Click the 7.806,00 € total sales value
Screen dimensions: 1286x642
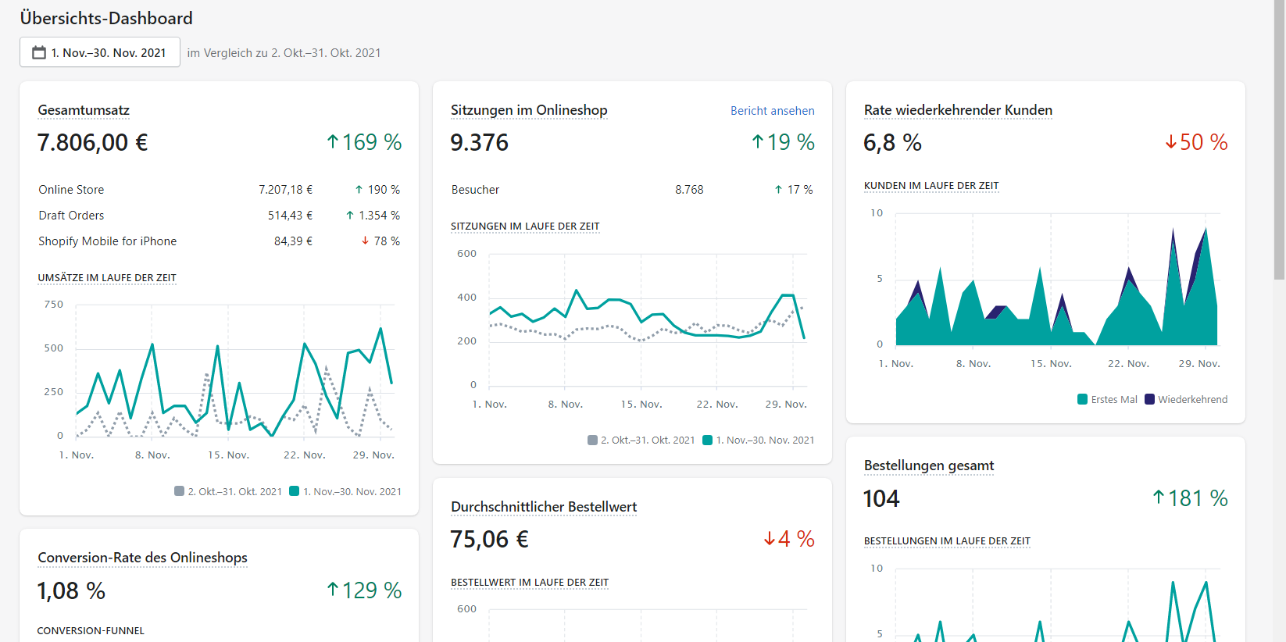(x=92, y=143)
